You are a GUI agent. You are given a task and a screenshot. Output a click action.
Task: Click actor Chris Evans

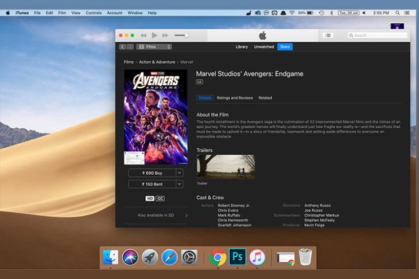point(228,210)
